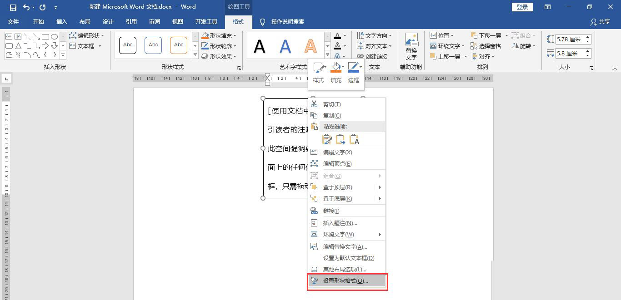
Task: Open the 编辑形状 (Edit Shape) tool
Action: tap(86, 35)
